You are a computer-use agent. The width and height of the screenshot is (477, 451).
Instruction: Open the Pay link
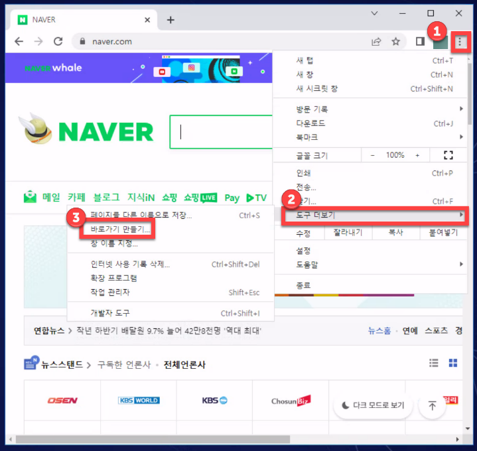click(x=232, y=198)
